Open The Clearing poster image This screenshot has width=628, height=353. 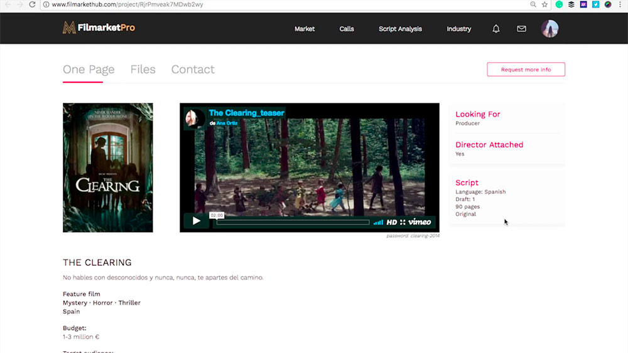click(x=108, y=167)
